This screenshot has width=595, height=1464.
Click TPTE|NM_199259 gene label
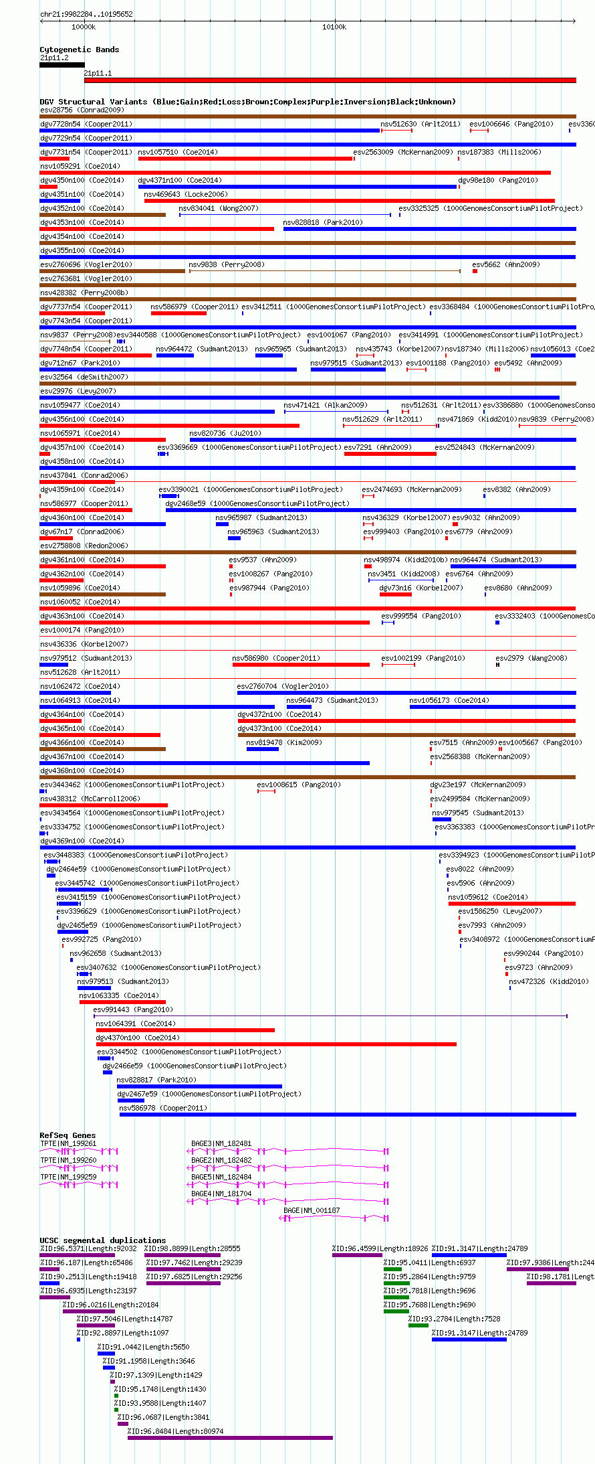(x=68, y=1177)
